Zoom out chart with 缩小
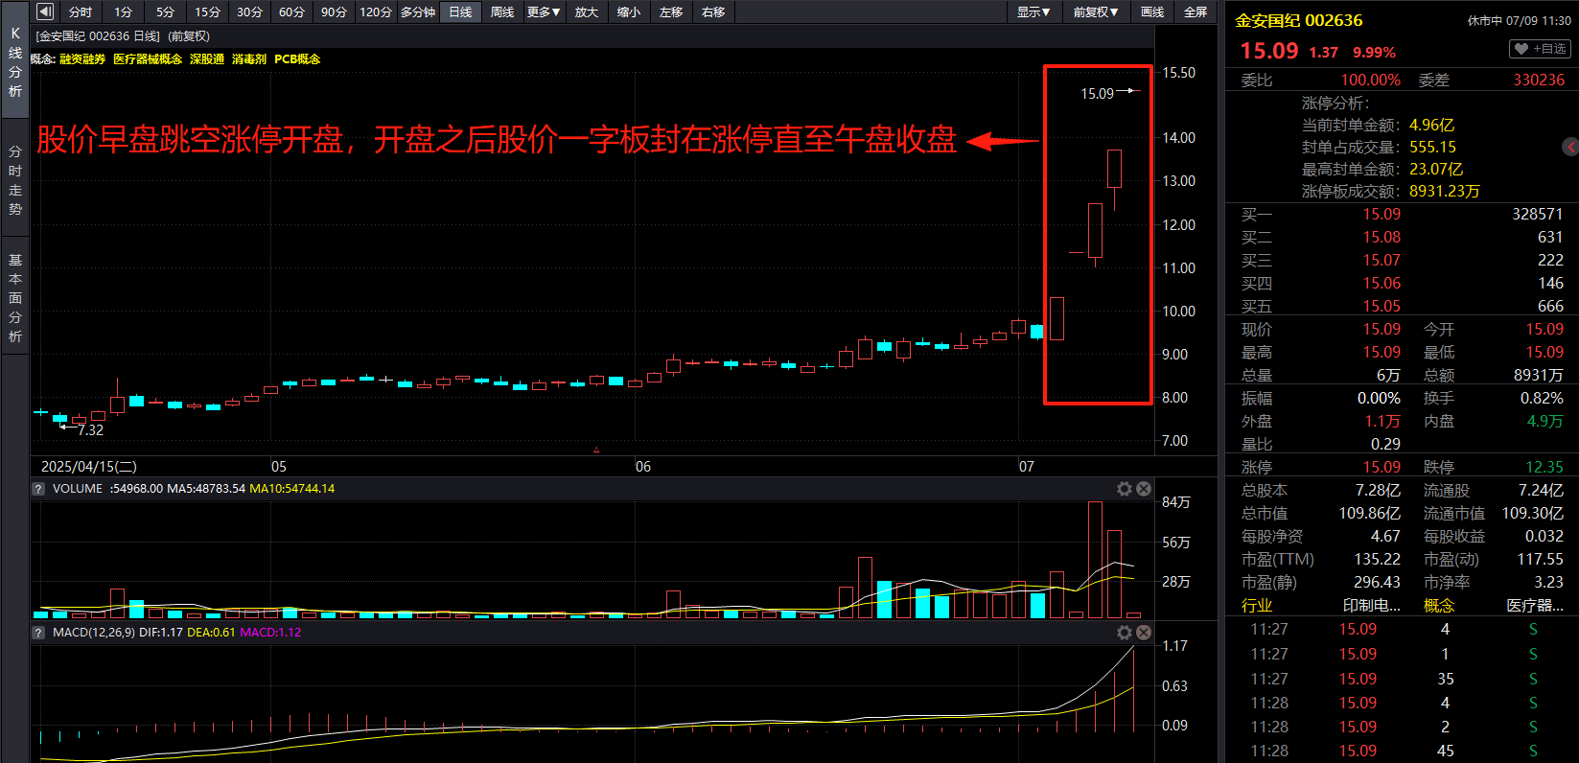Screen dimensions: 1579x763 click(x=628, y=12)
